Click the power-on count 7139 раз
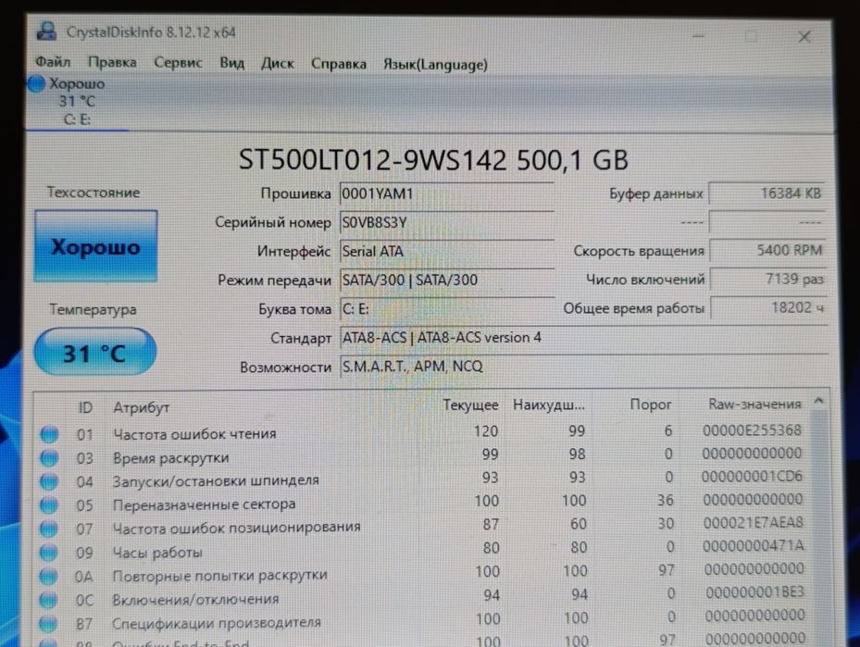Screen dimensions: 860x647 pyautogui.click(x=767, y=280)
